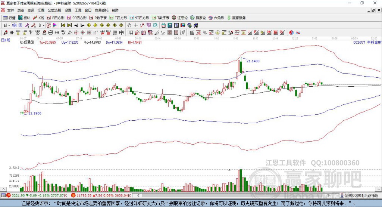Click the 002657 中科金财 stock name
Screen dimensions: 382x207
pos(367,43)
